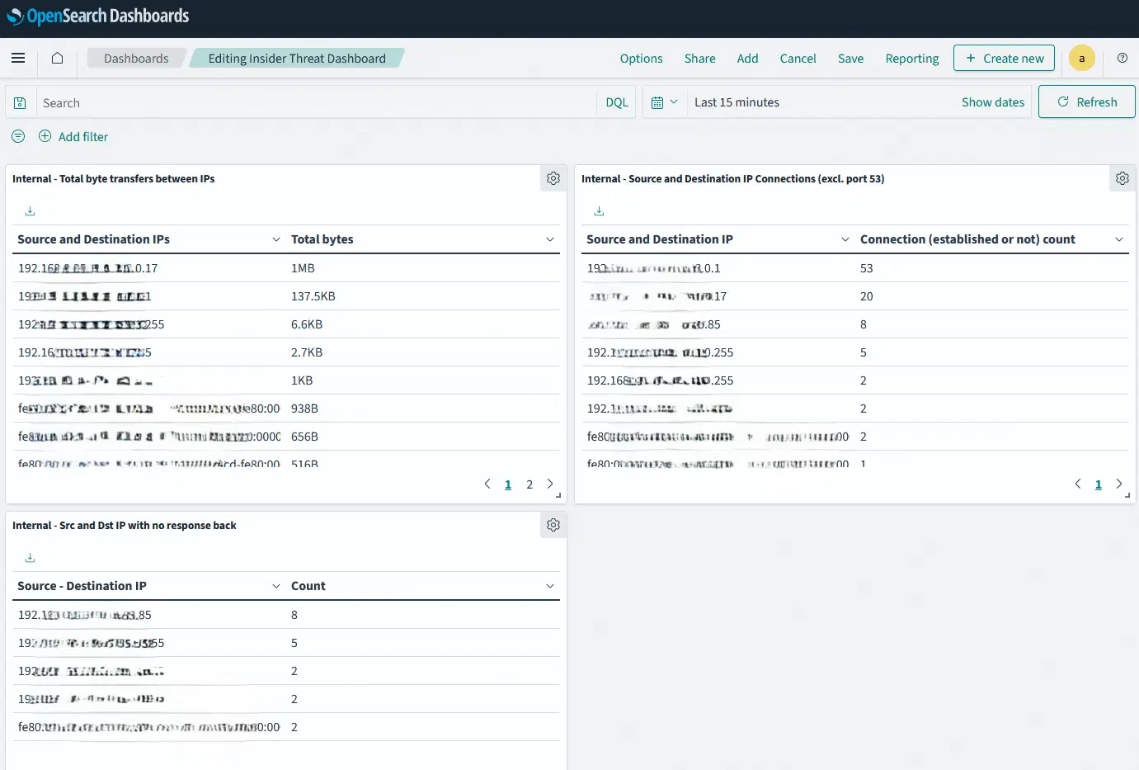Expand Count column menu
The height and width of the screenshot is (770, 1139).
tap(550, 586)
